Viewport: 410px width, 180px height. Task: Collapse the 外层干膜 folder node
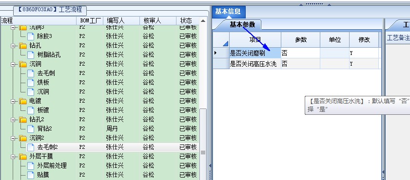(13, 157)
